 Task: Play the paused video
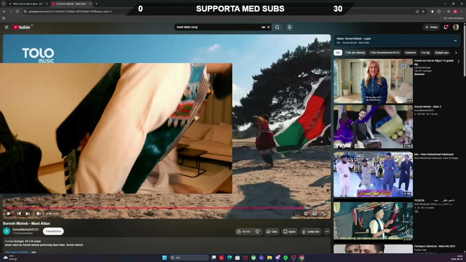tap(9, 214)
